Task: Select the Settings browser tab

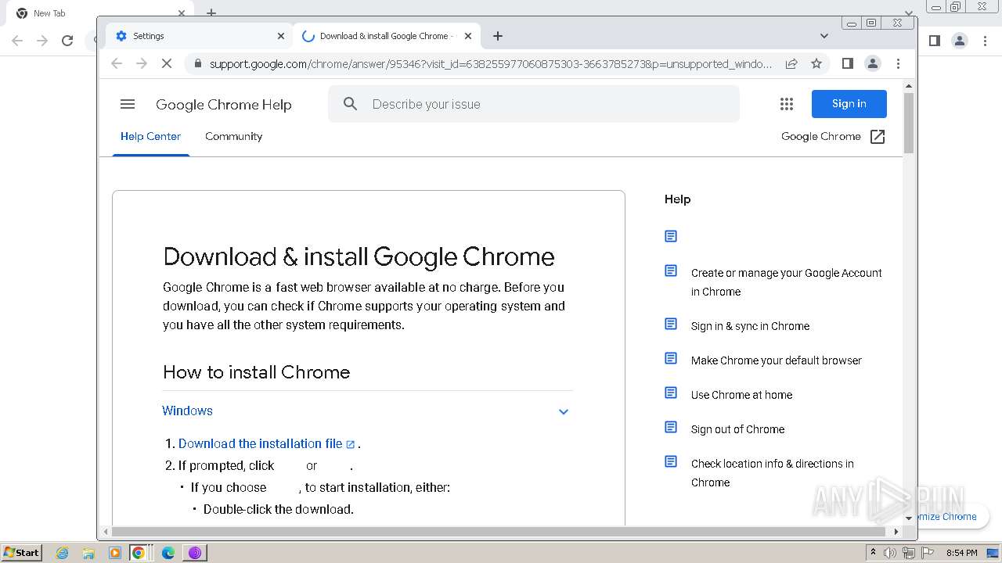Action: click(x=200, y=36)
